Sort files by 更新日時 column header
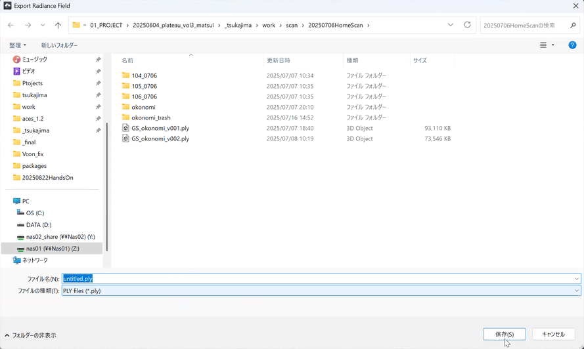This screenshot has height=349, width=584. pos(283,60)
